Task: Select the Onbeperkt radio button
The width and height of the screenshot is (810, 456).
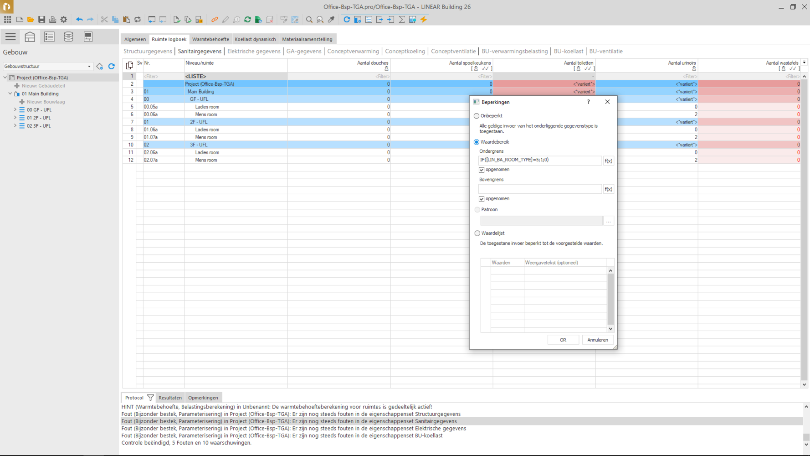Action: coord(477,116)
